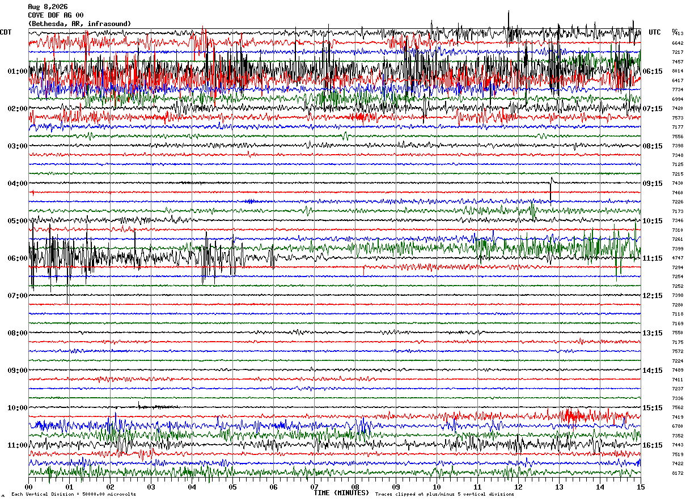The width and height of the screenshot is (686, 502).
Task: Click the vertical division microvolts scale note
Action: tap(74, 494)
